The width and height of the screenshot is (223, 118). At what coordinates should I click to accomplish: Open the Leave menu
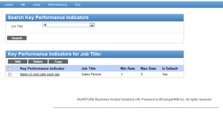click(37, 5)
